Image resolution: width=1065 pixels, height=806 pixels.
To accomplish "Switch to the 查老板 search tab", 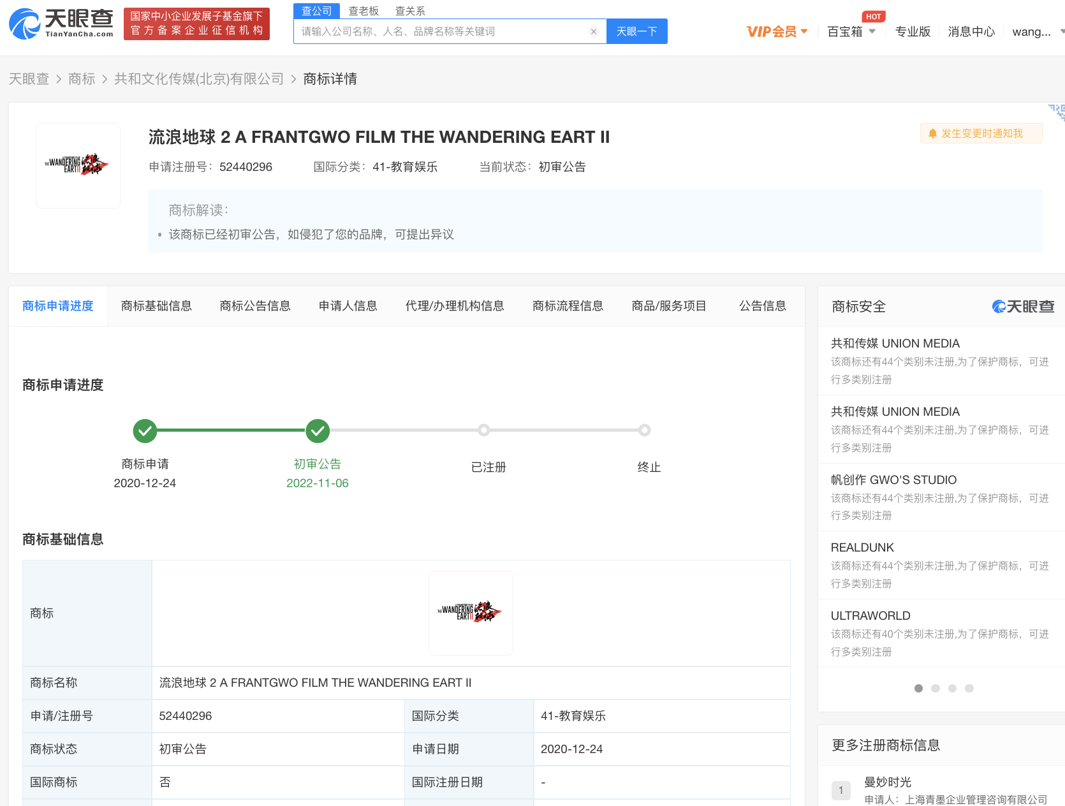I will tap(364, 11).
